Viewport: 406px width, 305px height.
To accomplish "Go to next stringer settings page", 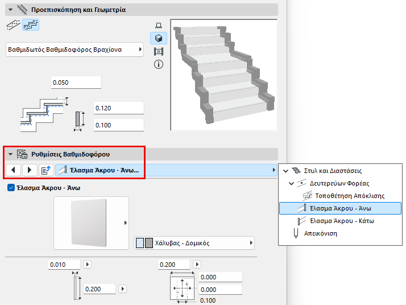I will point(29,170).
